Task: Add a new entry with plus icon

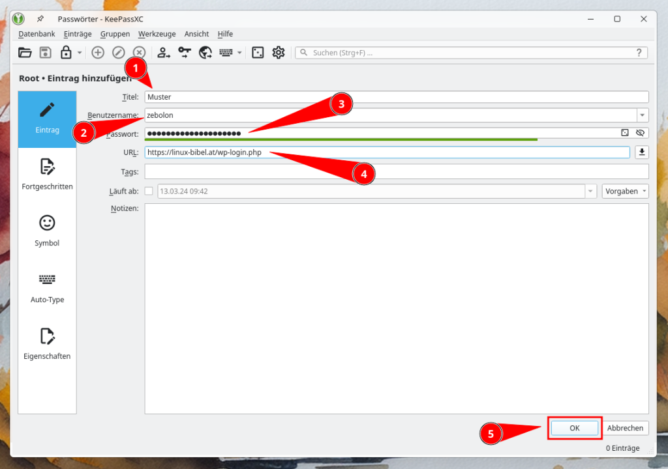Action: [98, 53]
